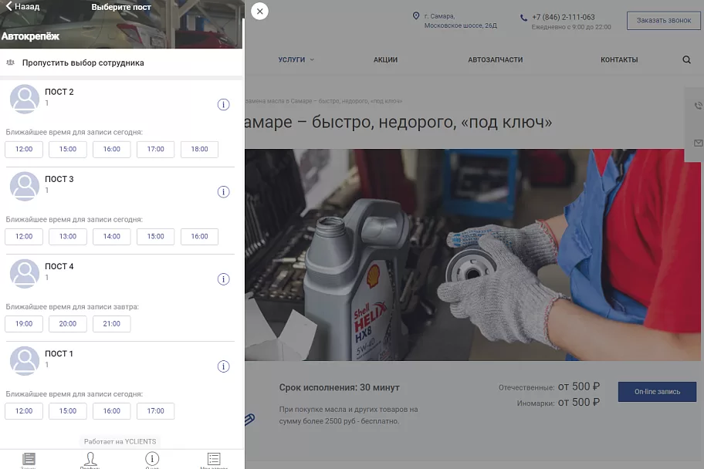Choose the 17:00 slot for ПОСТ 1
The width and height of the screenshot is (704, 469).
click(x=155, y=411)
